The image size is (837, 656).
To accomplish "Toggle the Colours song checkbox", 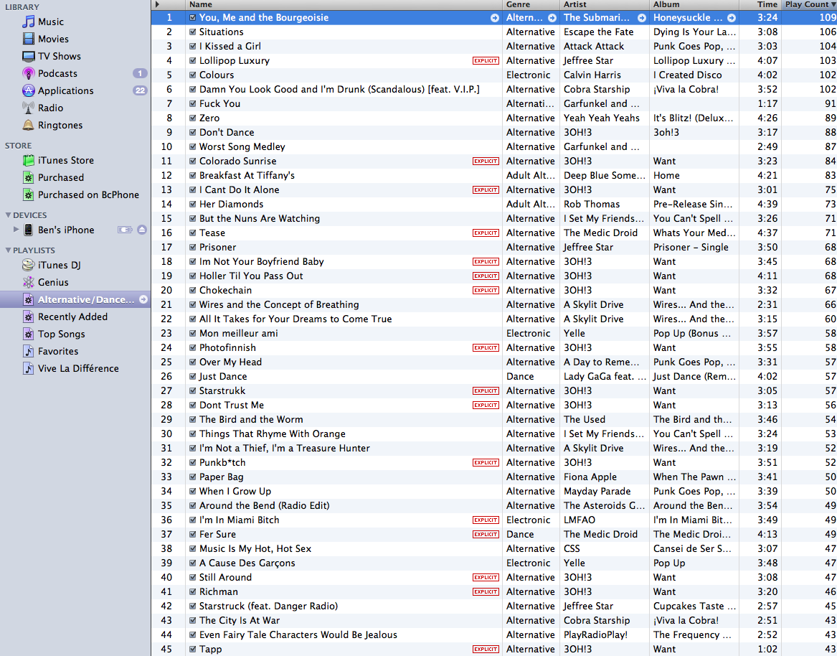I will (193, 75).
